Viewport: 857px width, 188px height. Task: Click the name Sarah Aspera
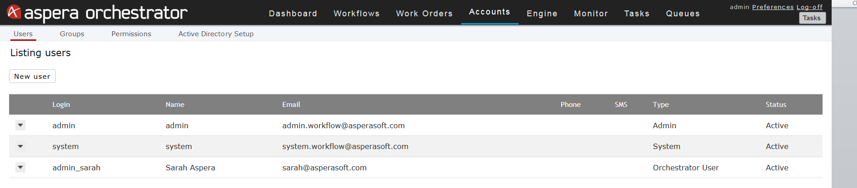[190, 168]
